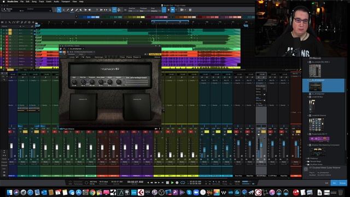Select the Listen speaker tool
Image resolution: width=350 pixels, height=197 pixels.
pos(90,10)
